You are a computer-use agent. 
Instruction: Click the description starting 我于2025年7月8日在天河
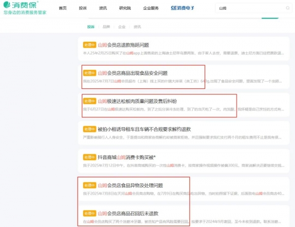pyautogui.click(x=183, y=194)
